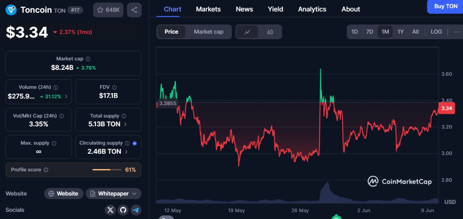Image resolution: width=463 pixels, height=219 pixels.
Task: Show info for Circulating supply
Action: click(127, 143)
